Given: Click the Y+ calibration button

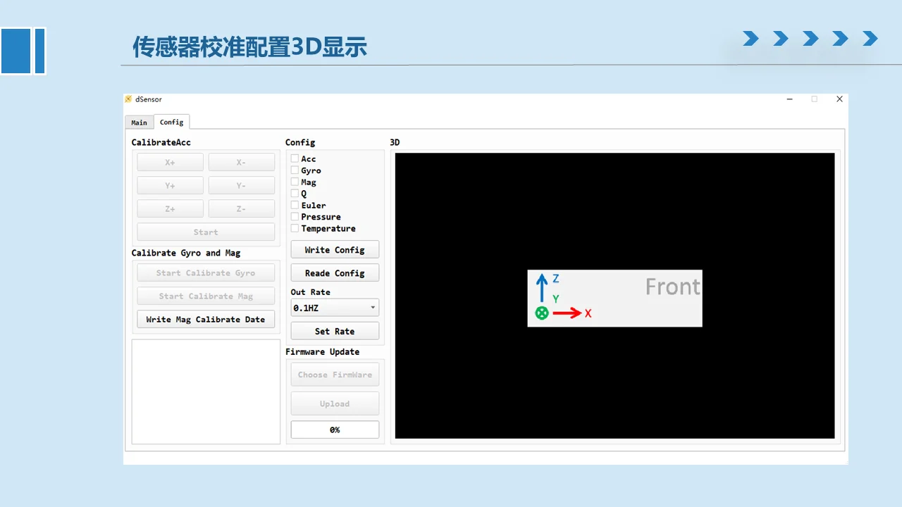Looking at the screenshot, I should pos(170,186).
